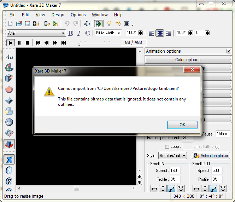Toggle Italic text formatting
The image size is (235, 202).
tap(79, 33)
